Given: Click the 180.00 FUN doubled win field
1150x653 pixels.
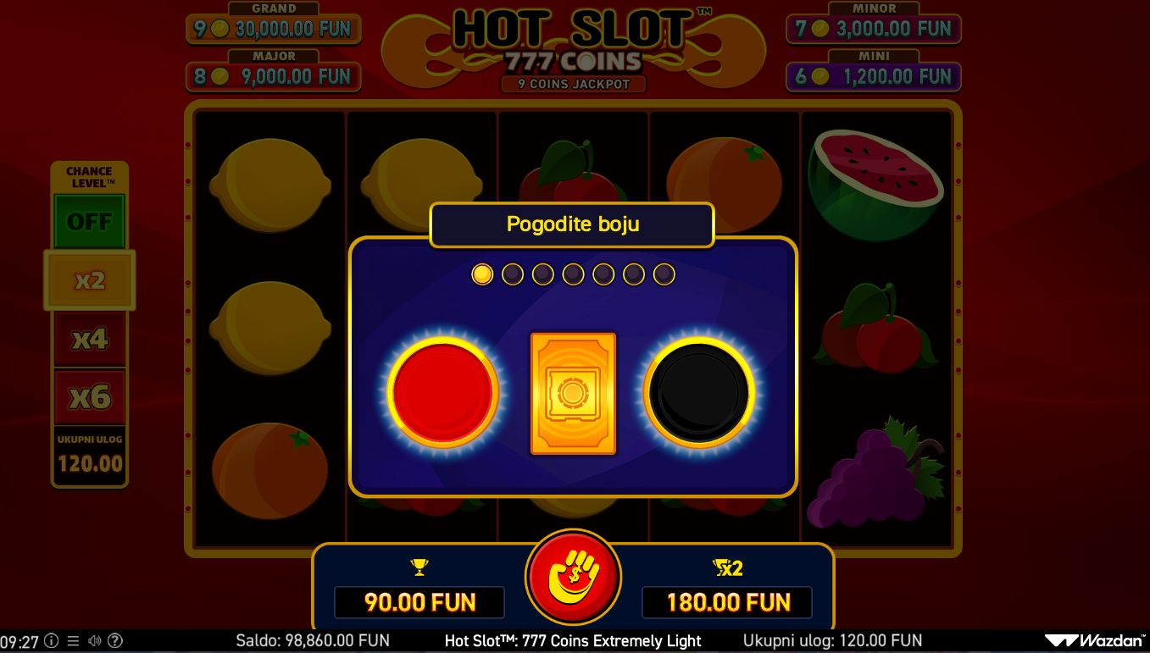Looking at the screenshot, I should pos(727,602).
